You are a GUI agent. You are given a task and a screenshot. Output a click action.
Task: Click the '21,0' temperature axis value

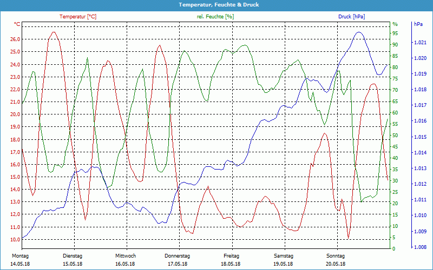[15, 102]
